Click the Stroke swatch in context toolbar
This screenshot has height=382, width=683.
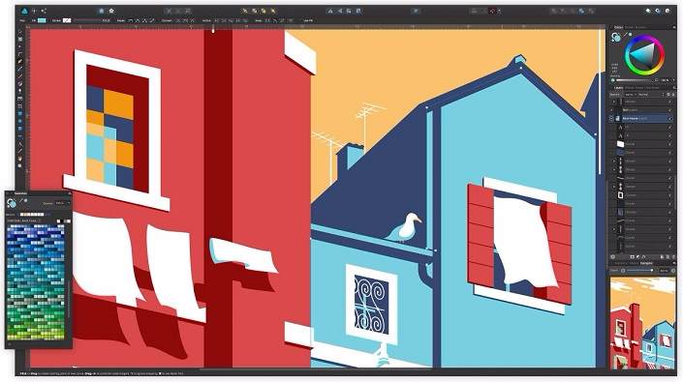click(67, 20)
